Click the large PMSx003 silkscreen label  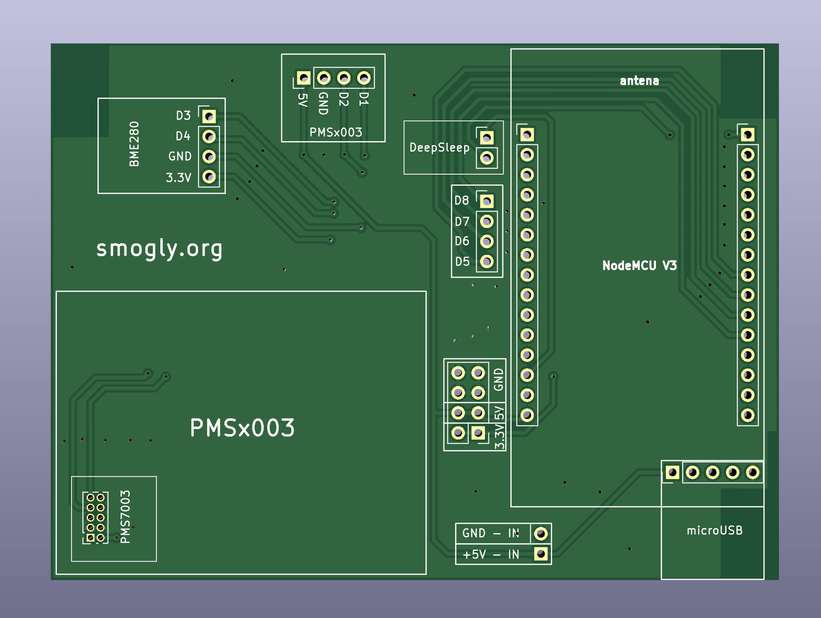tap(242, 428)
